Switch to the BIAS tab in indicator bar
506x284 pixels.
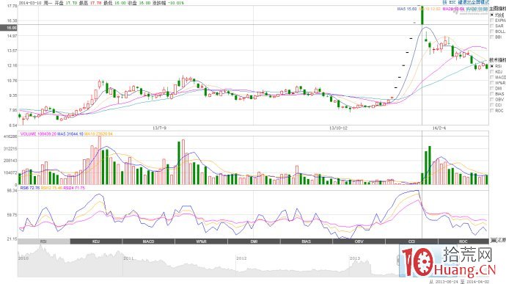[x=307, y=241]
